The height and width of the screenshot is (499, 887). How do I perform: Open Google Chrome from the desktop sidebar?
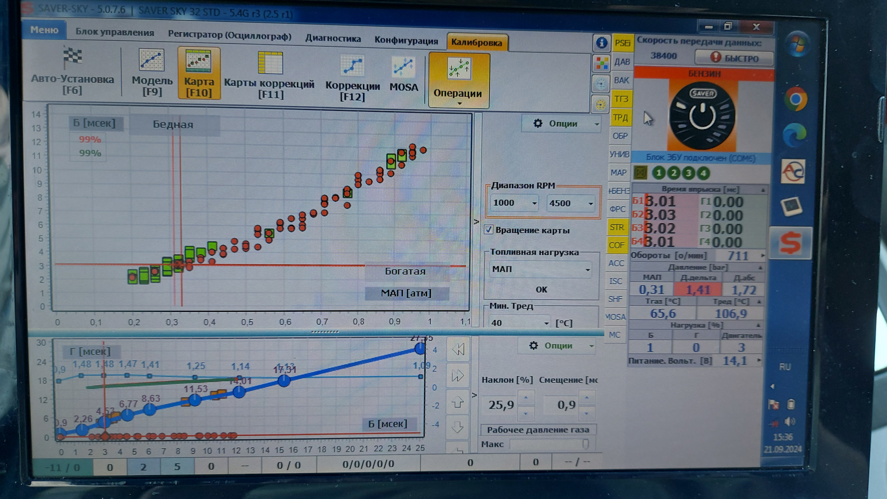point(795,99)
